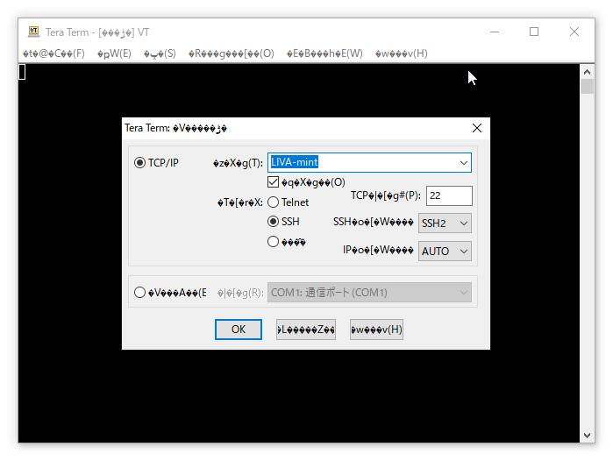613x461 pixels.
Task: Open the Setup menu ending with (S)
Action: pos(160,53)
